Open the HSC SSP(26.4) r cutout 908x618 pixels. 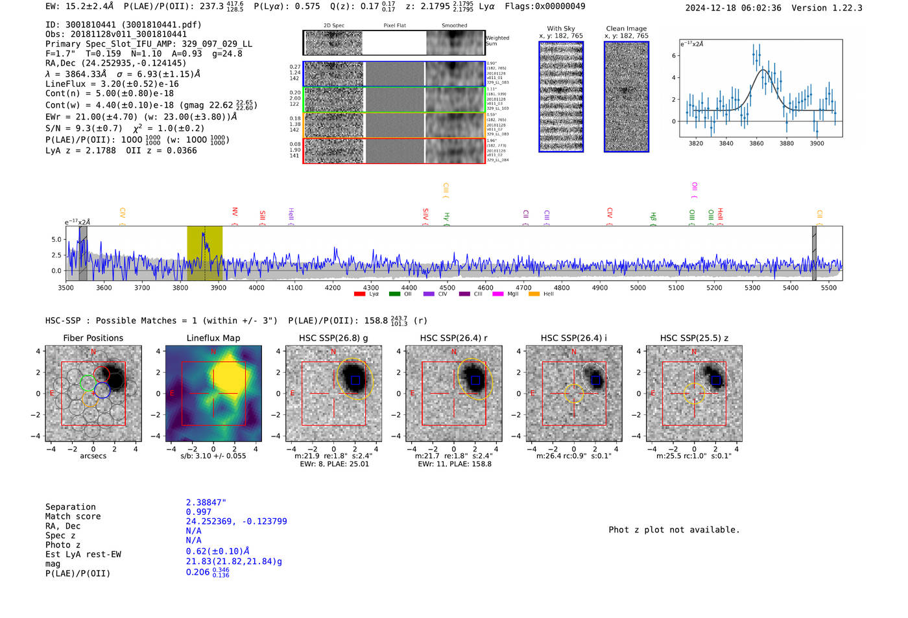[x=454, y=394]
